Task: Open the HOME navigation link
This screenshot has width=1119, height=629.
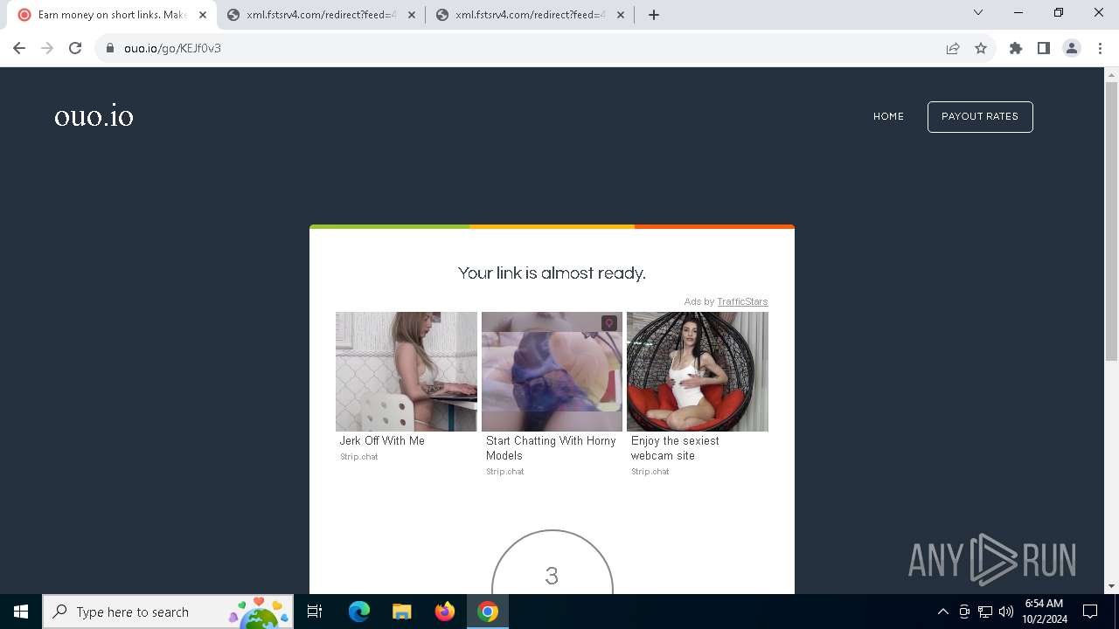Action: click(x=888, y=116)
